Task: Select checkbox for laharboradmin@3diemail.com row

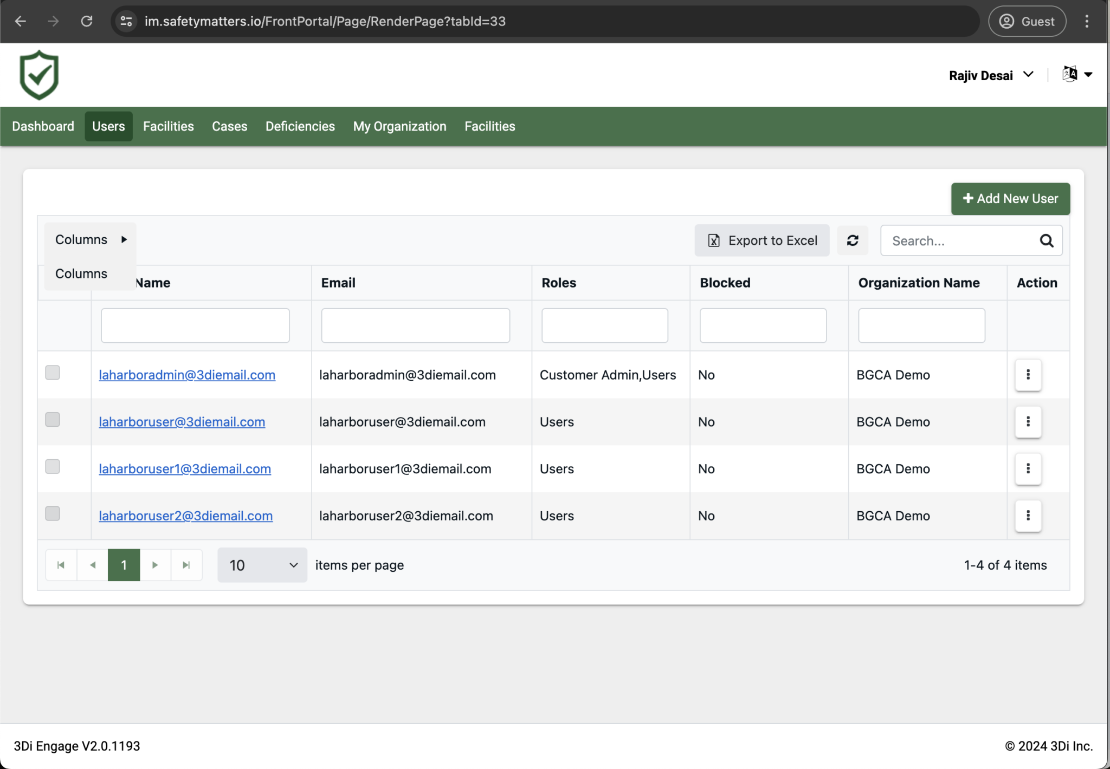Action: pos(53,373)
